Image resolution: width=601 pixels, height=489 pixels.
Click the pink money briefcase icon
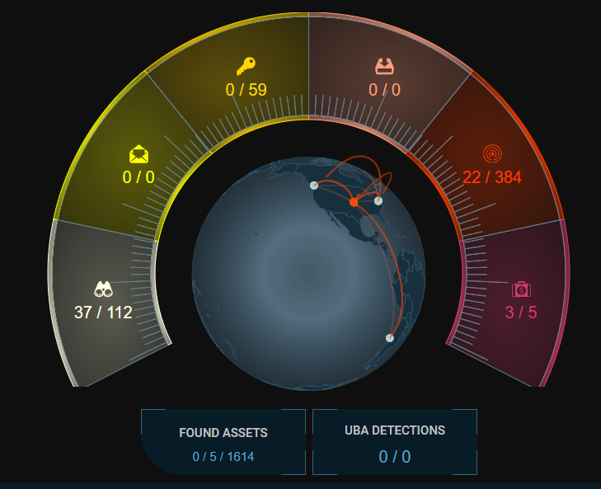(x=521, y=289)
